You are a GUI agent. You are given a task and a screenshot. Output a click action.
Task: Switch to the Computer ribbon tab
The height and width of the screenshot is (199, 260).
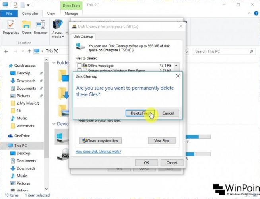[30, 14]
